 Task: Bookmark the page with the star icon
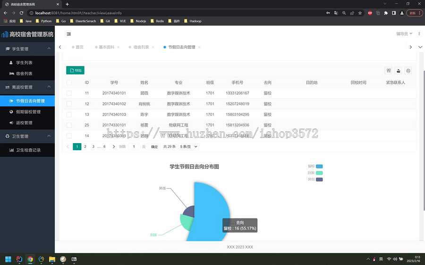point(360,13)
